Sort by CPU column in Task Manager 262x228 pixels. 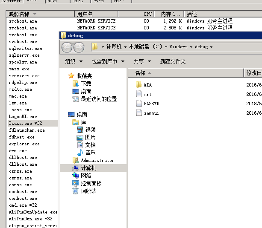click(x=136, y=14)
